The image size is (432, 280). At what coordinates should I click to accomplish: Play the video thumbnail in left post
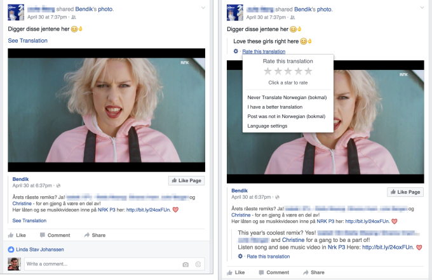(x=106, y=110)
